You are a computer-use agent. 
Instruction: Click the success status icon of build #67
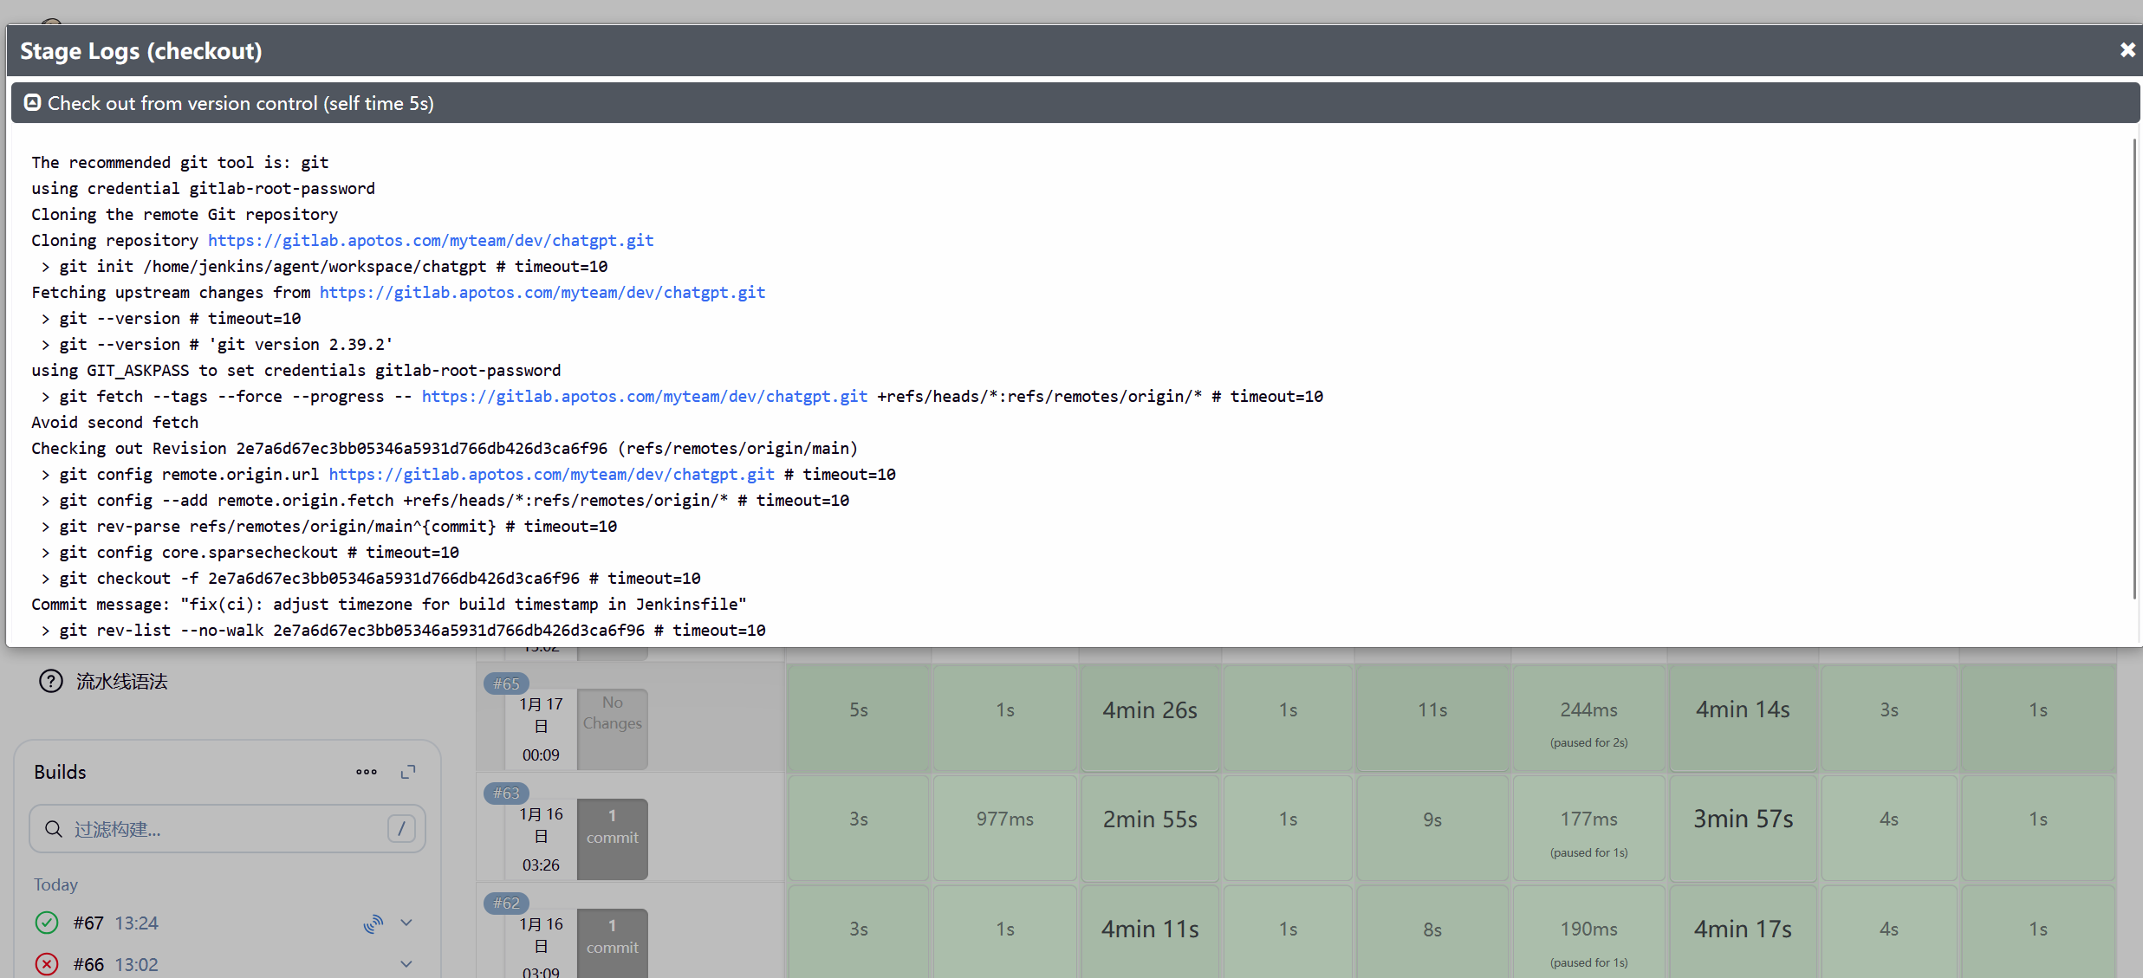47,923
